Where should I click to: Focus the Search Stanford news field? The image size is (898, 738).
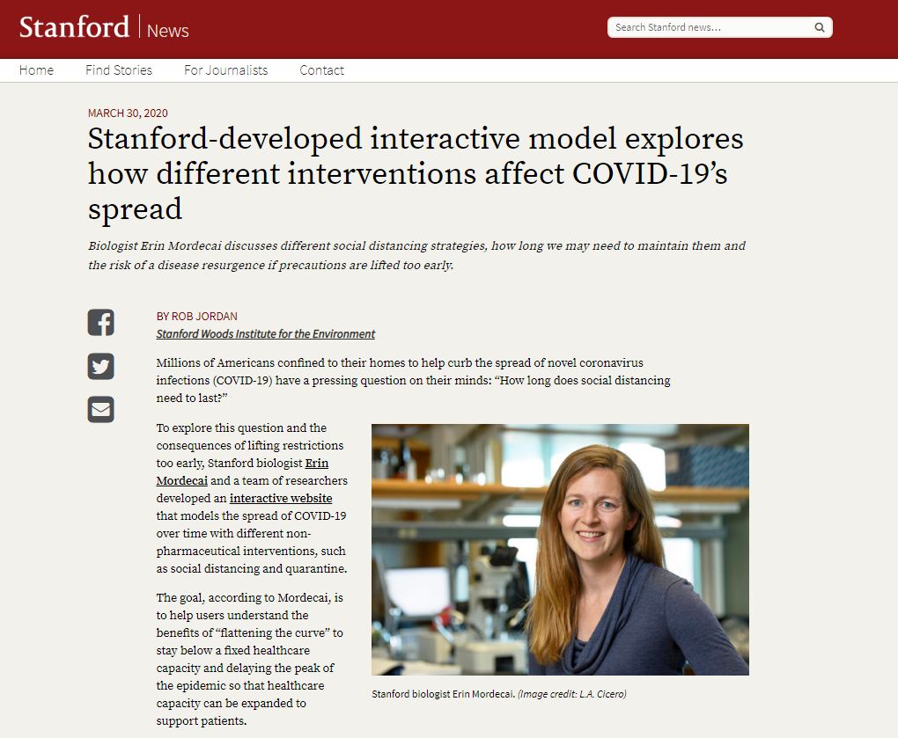[x=720, y=27]
